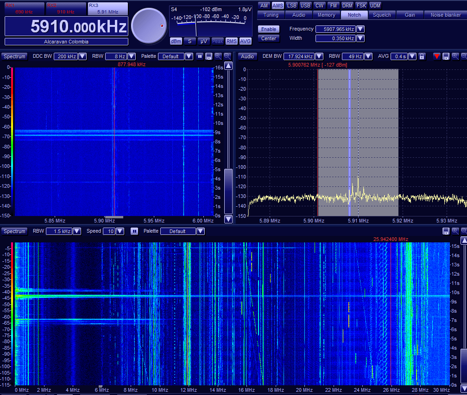Click the top-left Spectrum view button

pos(14,56)
